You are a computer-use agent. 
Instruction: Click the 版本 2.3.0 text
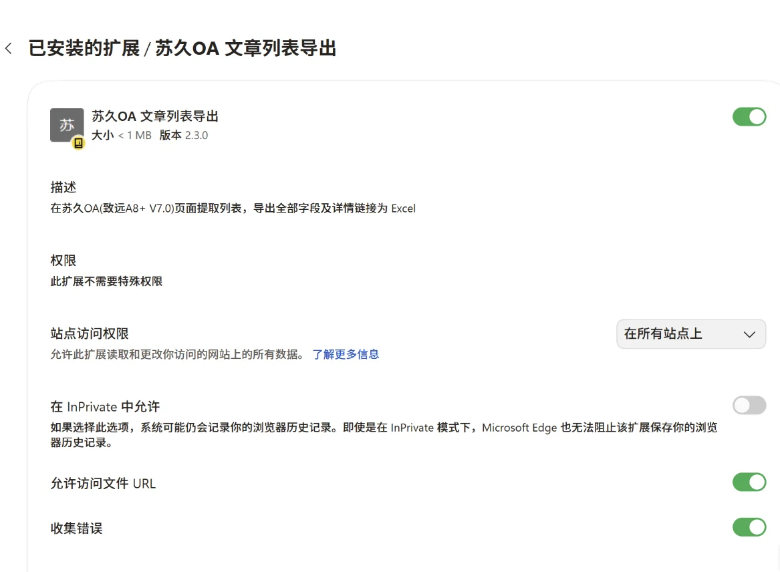point(184,135)
